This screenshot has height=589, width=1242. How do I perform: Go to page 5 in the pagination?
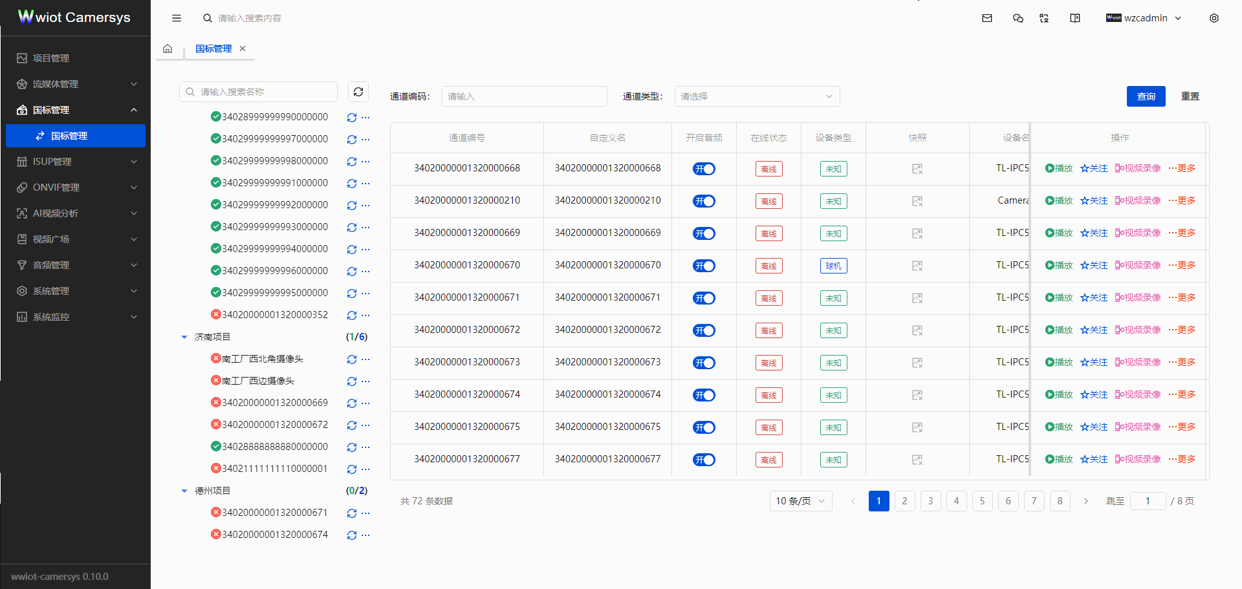[982, 500]
